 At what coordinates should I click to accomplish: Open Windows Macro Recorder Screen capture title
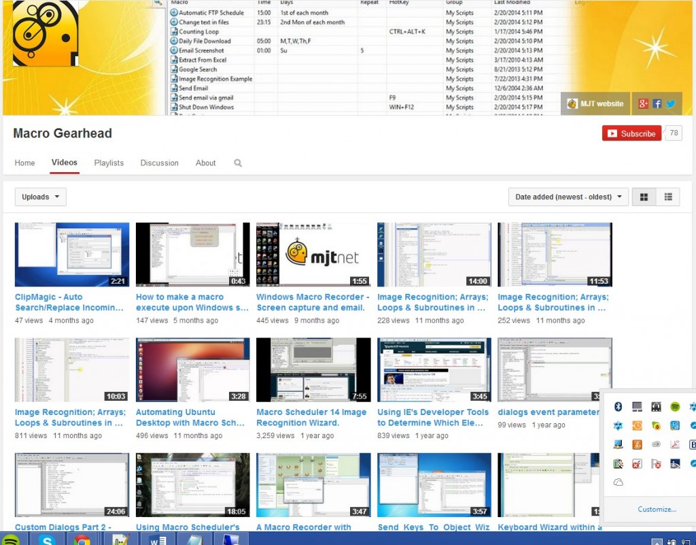pyautogui.click(x=313, y=302)
